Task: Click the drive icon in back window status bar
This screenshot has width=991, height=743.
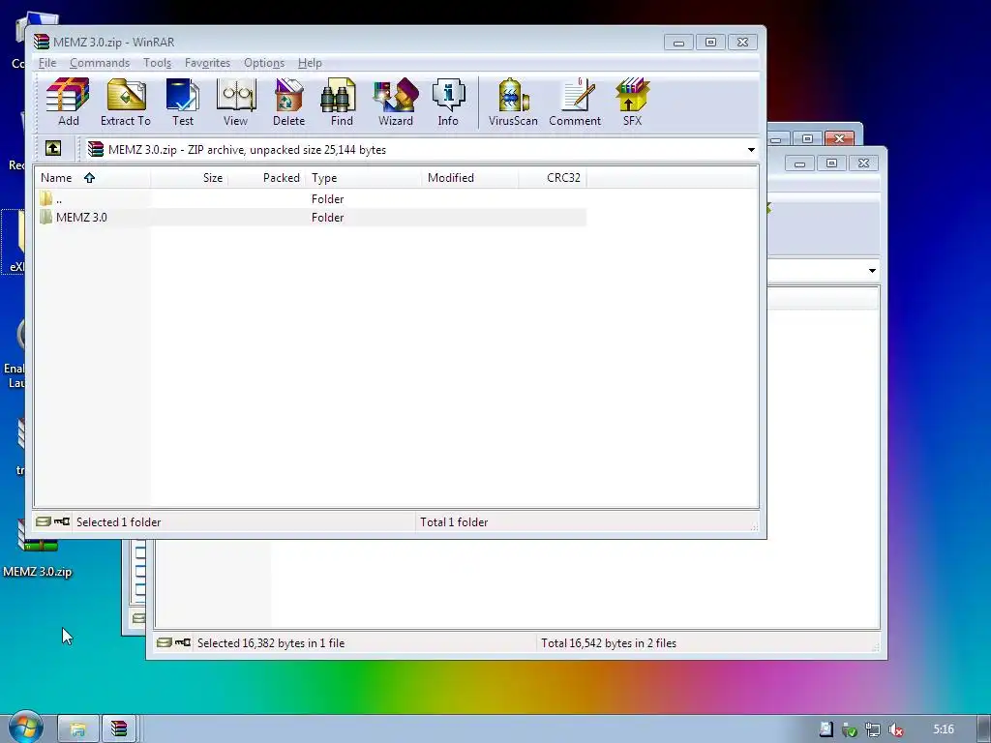Action: [165, 642]
